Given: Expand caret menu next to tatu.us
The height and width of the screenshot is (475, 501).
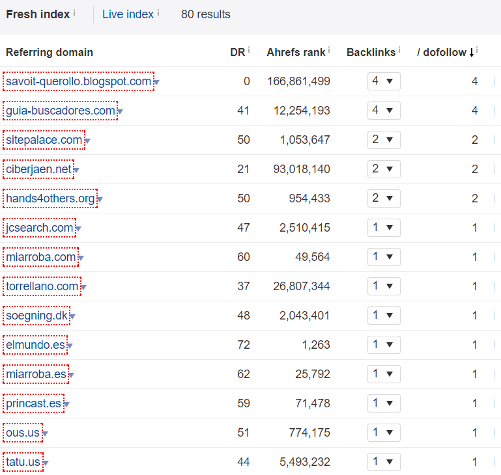Looking at the screenshot, I should tap(46, 463).
